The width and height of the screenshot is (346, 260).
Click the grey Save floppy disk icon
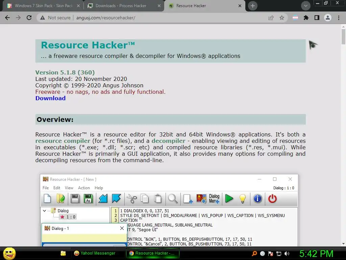[75, 198]
